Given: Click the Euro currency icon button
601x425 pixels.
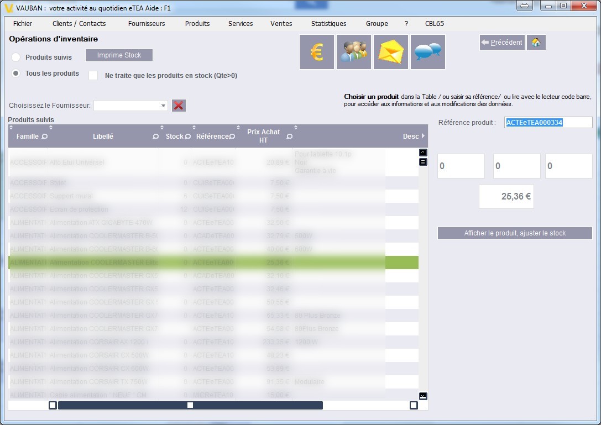Looking at the screenshot, I should [x=317, y=52].
